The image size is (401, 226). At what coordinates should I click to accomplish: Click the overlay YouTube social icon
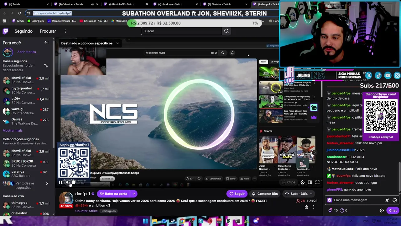(388, 75)
